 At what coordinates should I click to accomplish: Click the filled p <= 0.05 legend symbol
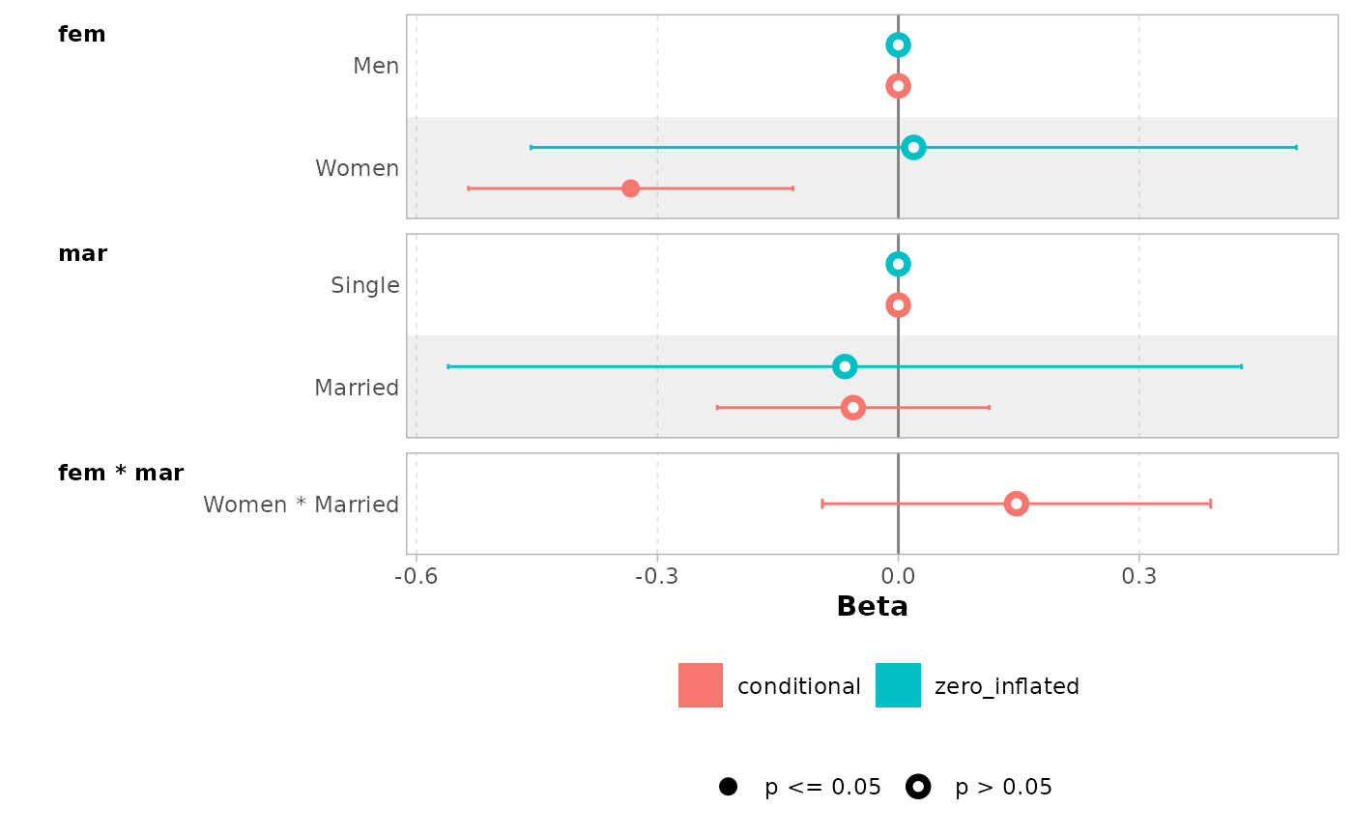pyautogui.click(x=728, y=787)
